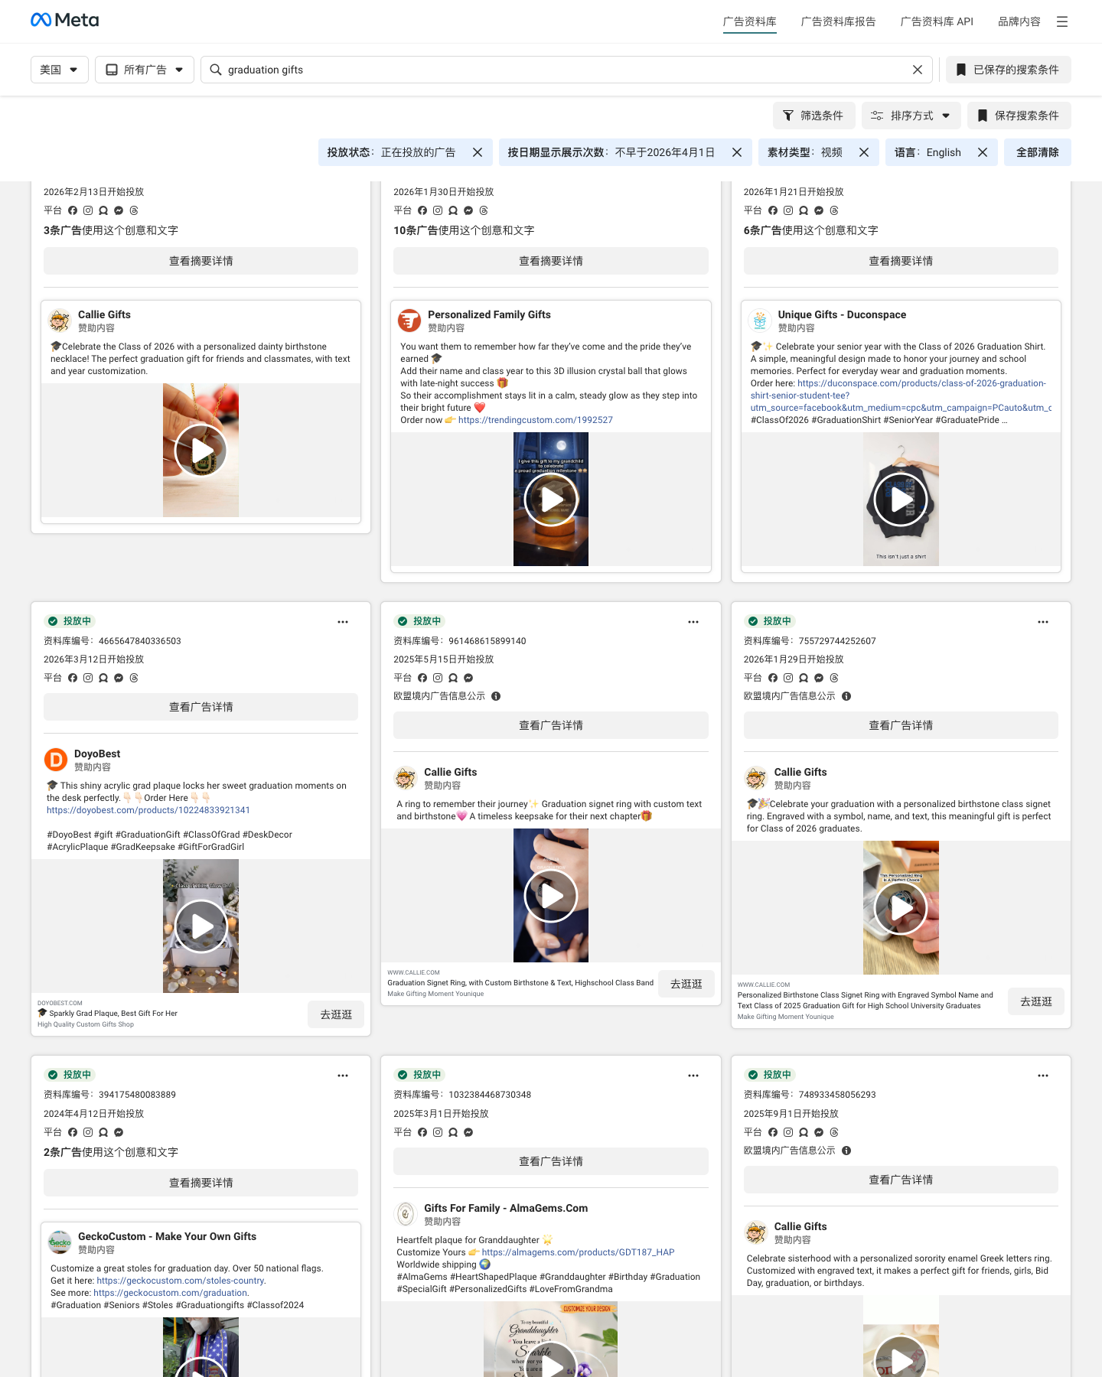Click inside the graduation gifts search field

536,70
